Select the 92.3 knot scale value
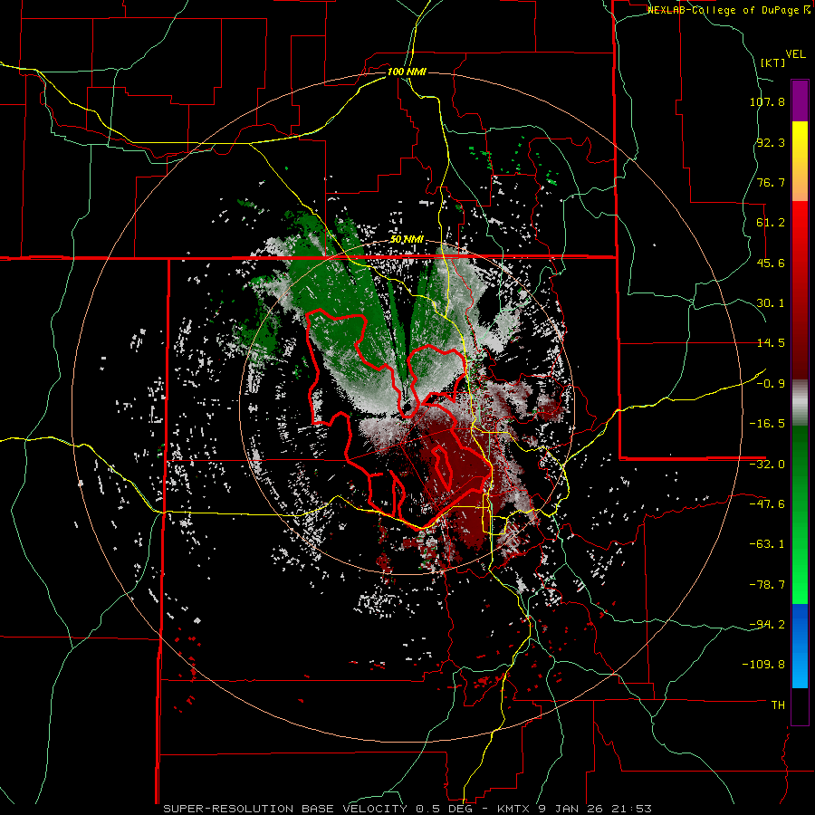Image resolution: width=815 pixels, height=815 pixels. click(x=771, y=142)
